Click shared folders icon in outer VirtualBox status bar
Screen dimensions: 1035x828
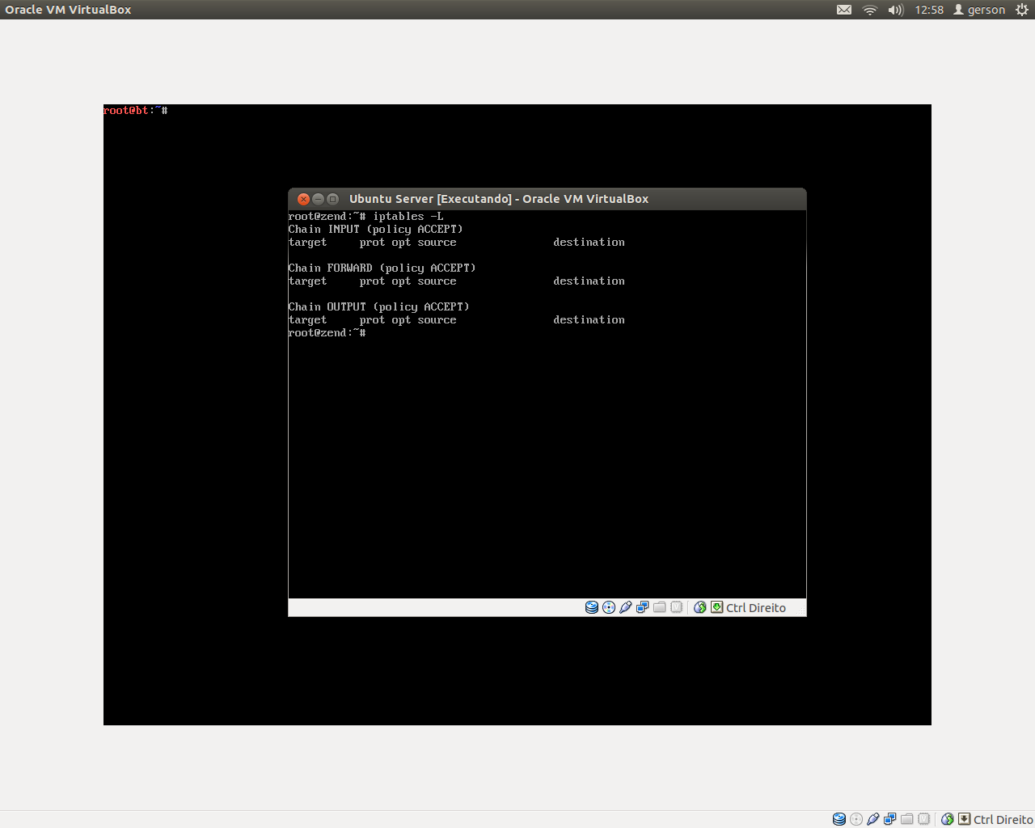(907, 819)
